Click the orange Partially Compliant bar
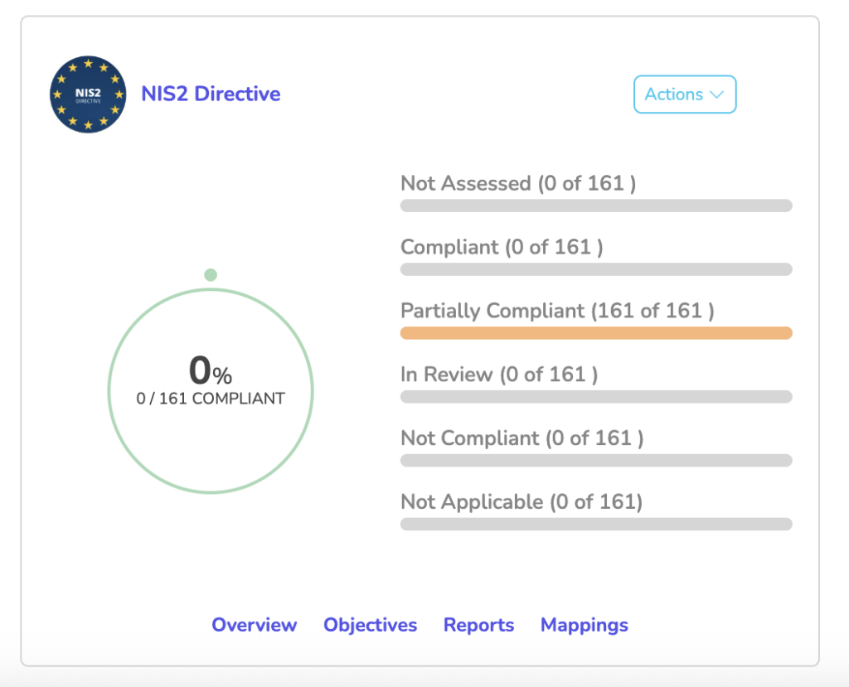 pyautogui.click(x=596, y=333)
